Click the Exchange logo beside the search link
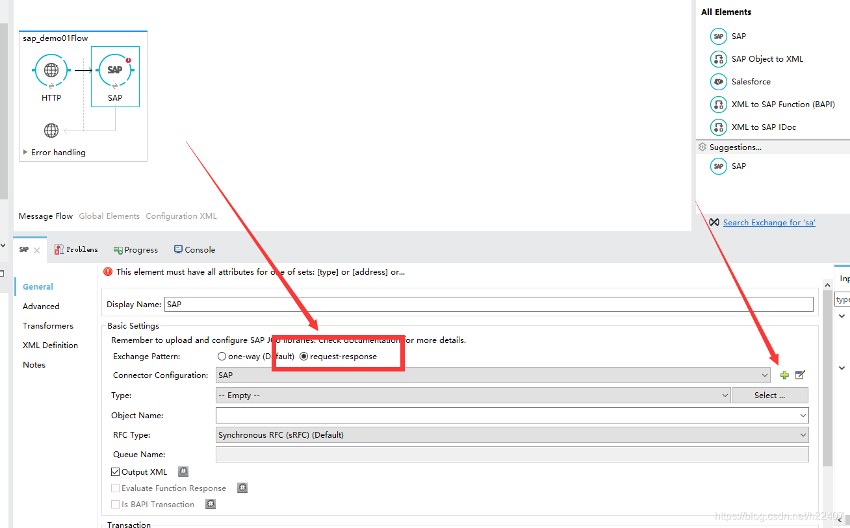 pos(714,222)
